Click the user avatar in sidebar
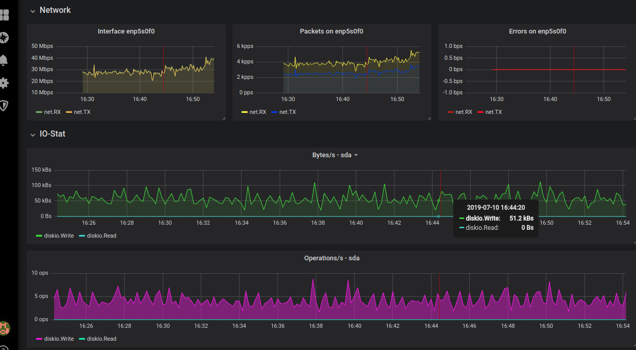 click(4, 327)
